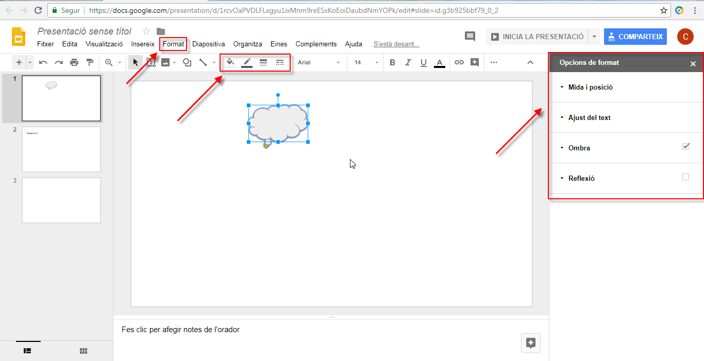
Task: Star the presentation title
Action: tap(146, 31)
